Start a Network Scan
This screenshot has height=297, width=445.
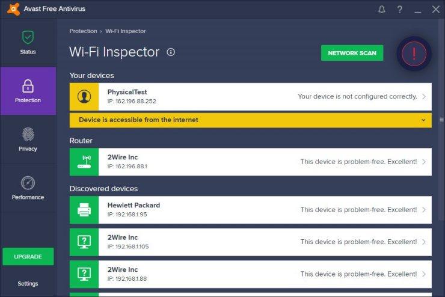pos(352,53)
